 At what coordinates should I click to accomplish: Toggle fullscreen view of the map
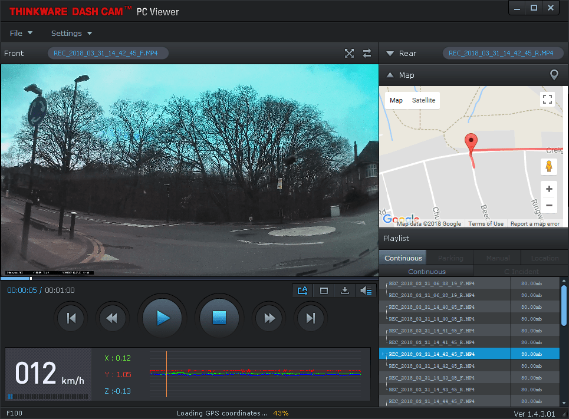click(x=547, y=99)
